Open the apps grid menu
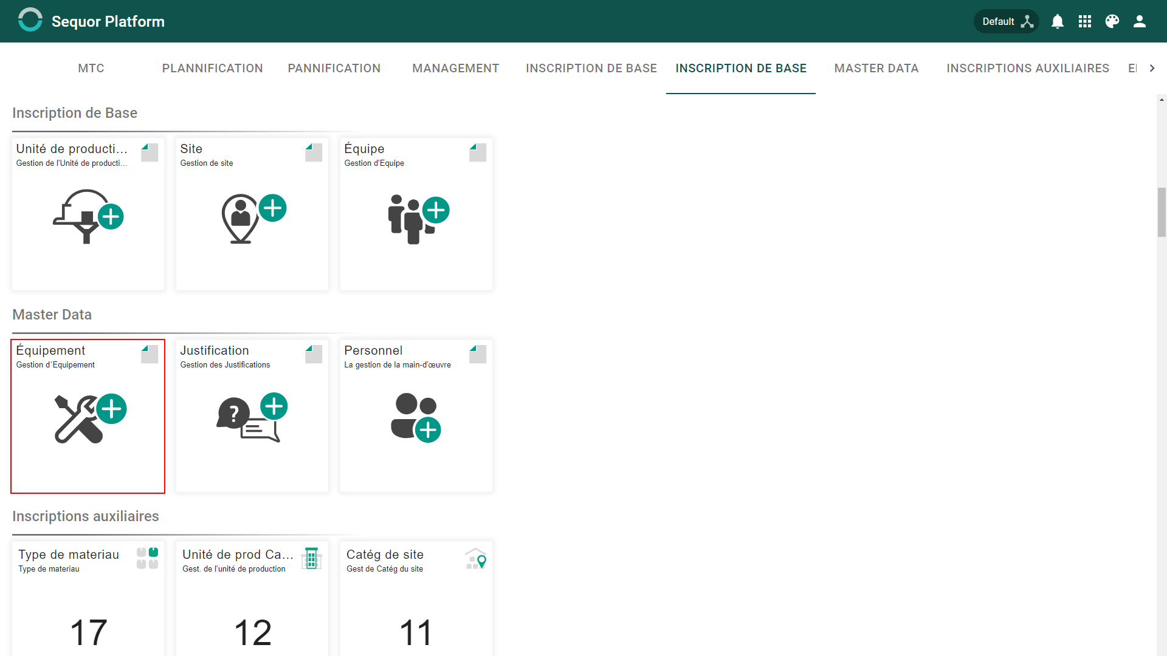Image resolution: width=1167 pixels, height=656 pixels. click(x=1085, y=21)
